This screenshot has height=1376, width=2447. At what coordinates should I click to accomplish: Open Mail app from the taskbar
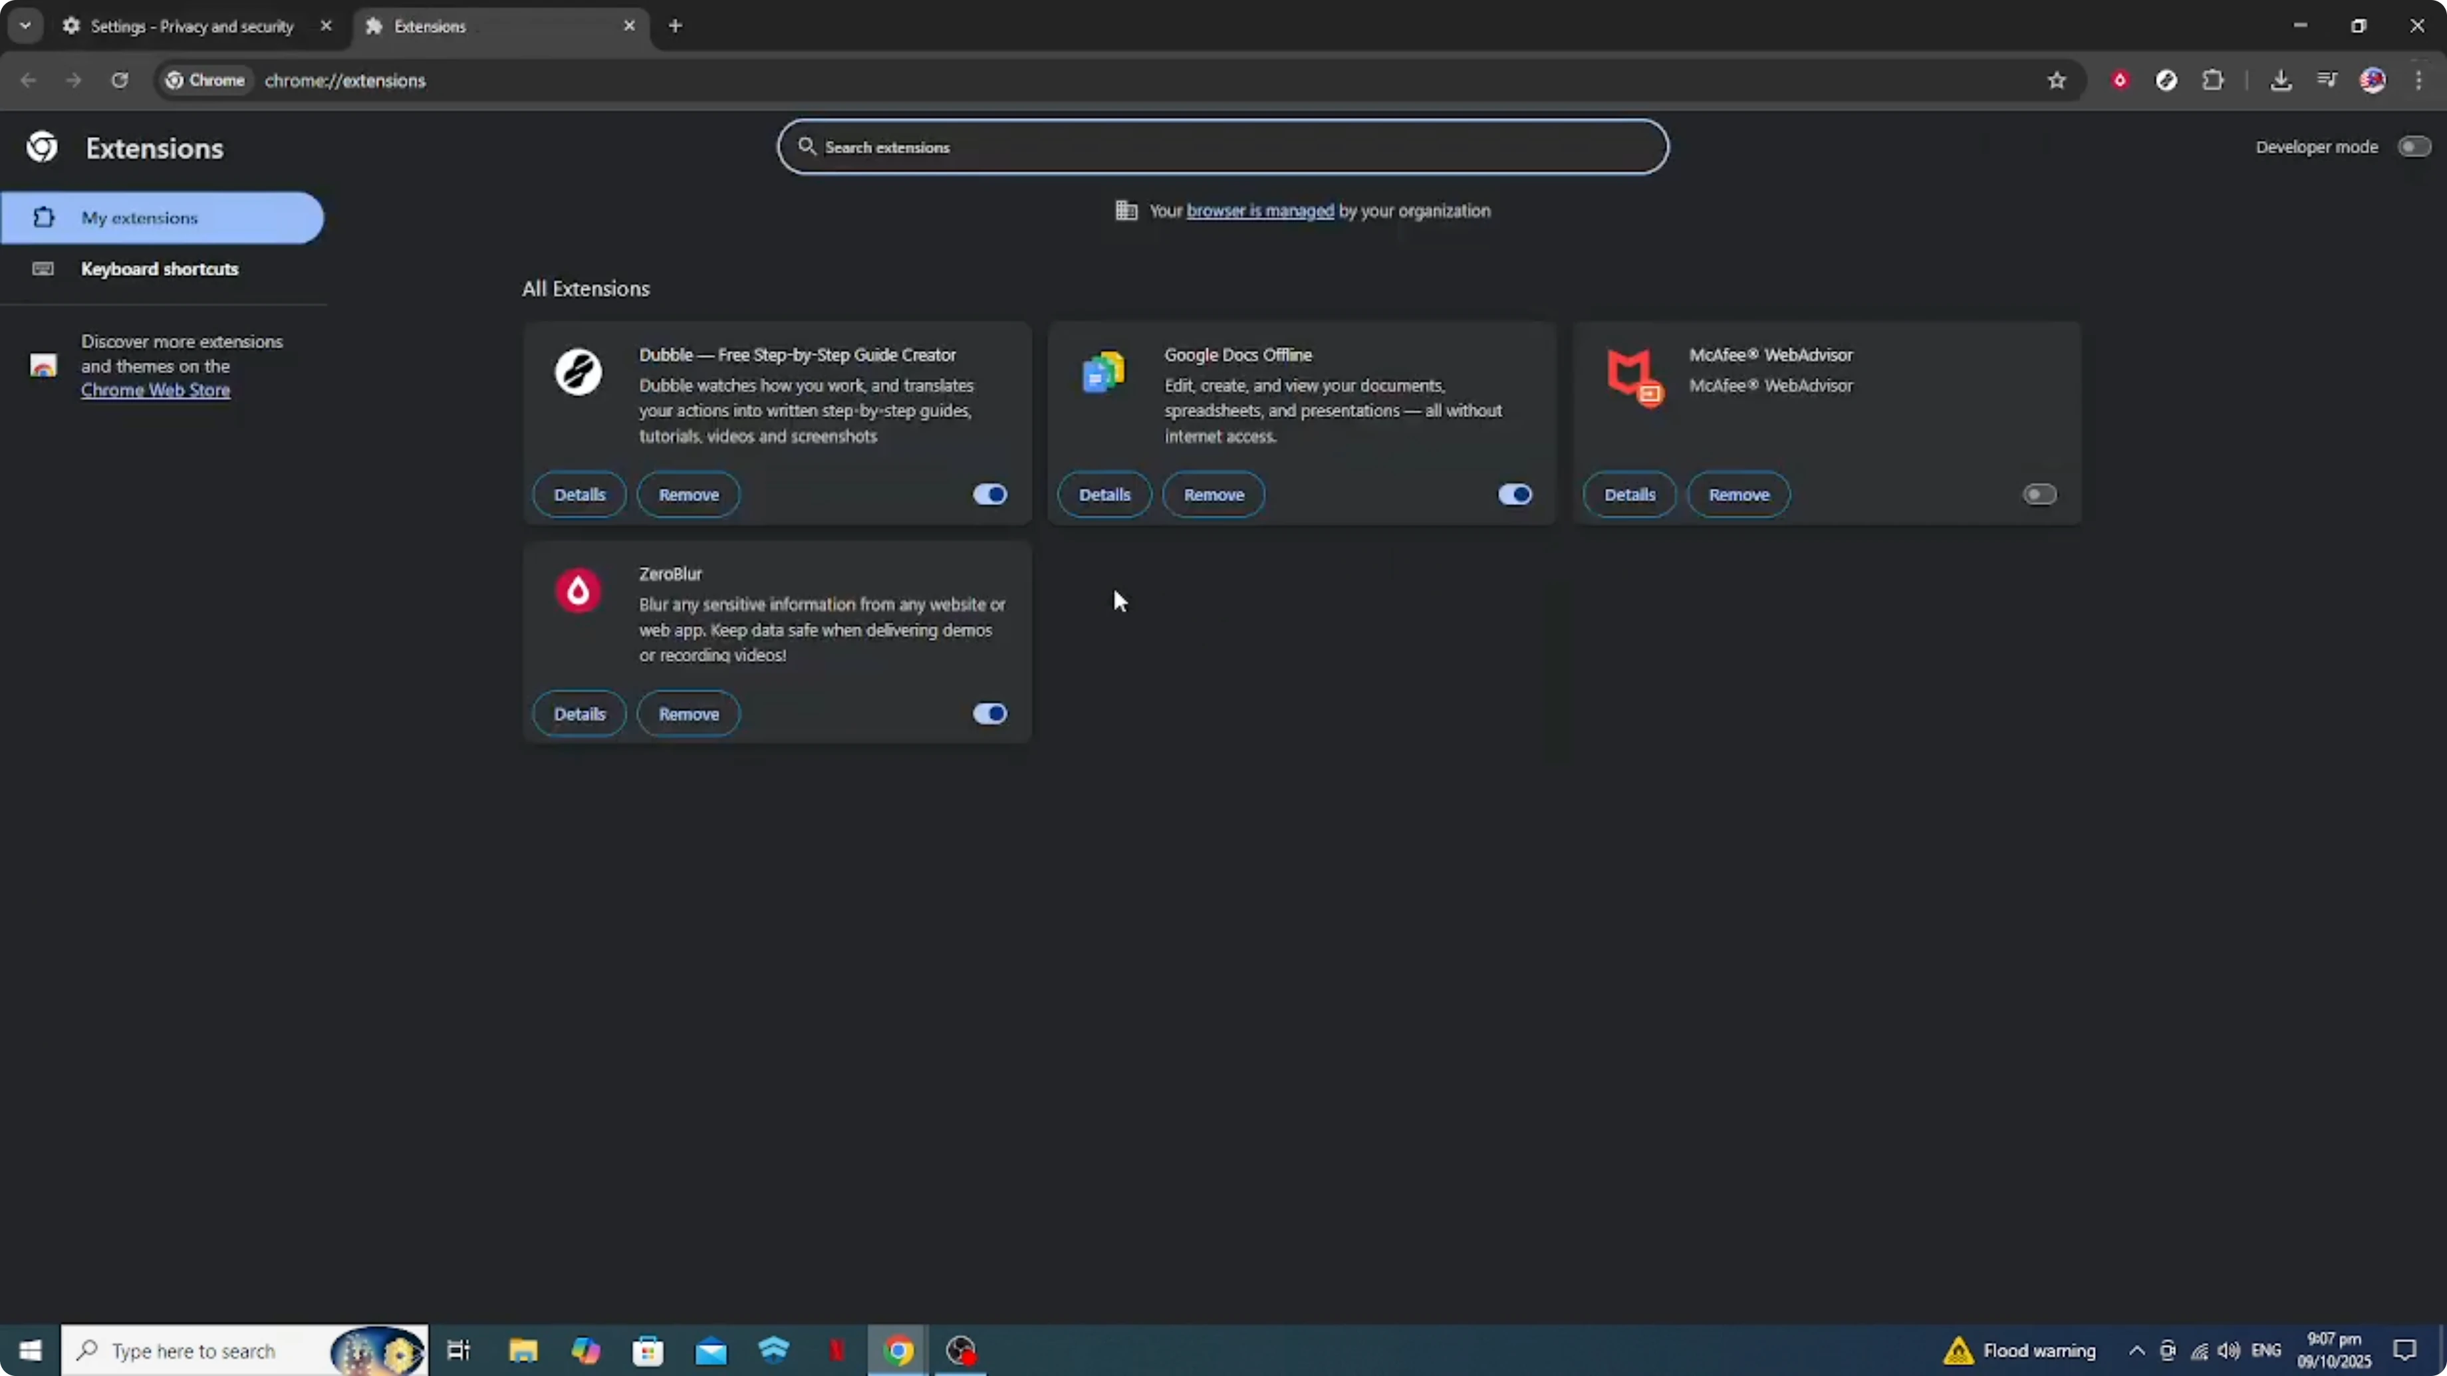(711, 1350)
